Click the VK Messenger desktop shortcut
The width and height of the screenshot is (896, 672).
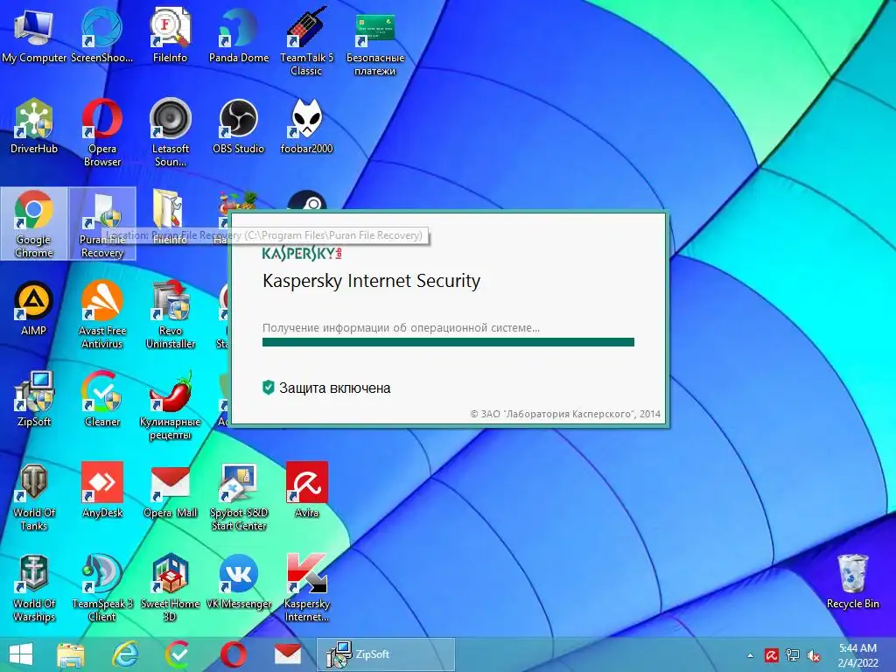[x=238, y=582]
